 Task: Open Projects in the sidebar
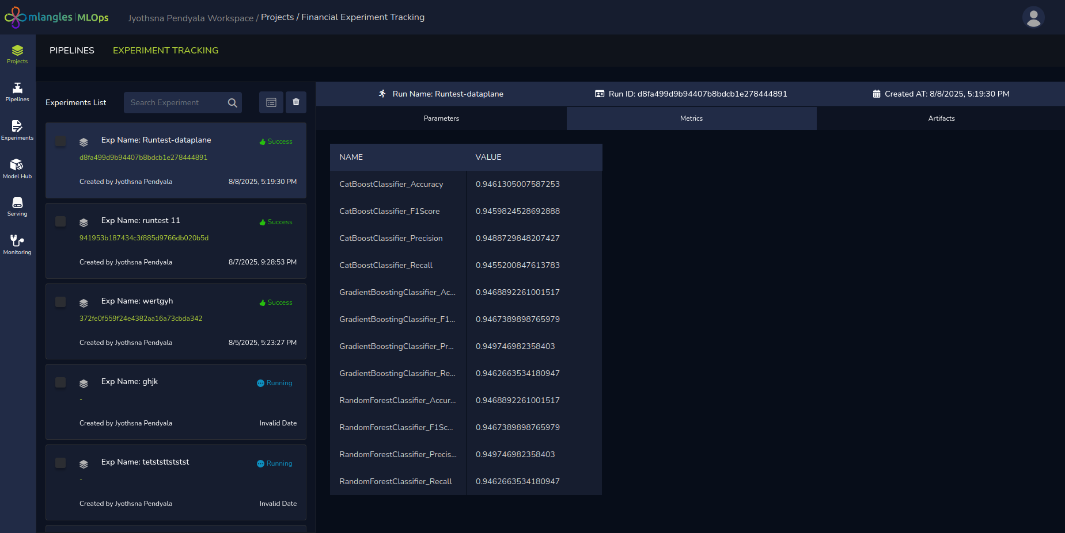[17, 54]
